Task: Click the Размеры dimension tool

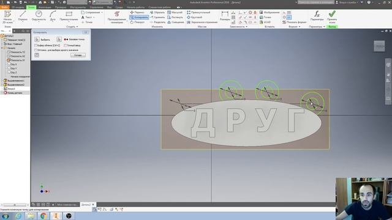Action: coord(225,16)
